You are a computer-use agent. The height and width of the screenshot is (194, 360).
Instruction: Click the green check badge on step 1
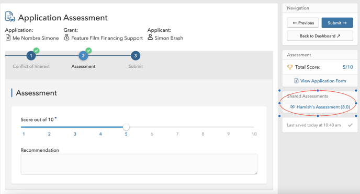coord(36,51)
